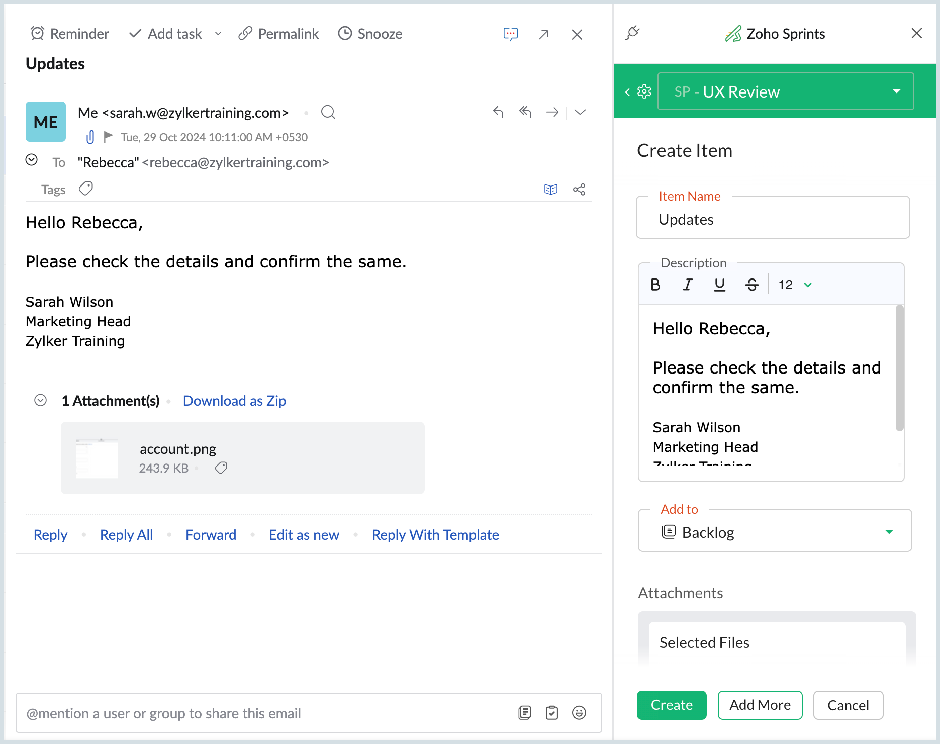Expand the Add to Backlog dropdown

889,532
